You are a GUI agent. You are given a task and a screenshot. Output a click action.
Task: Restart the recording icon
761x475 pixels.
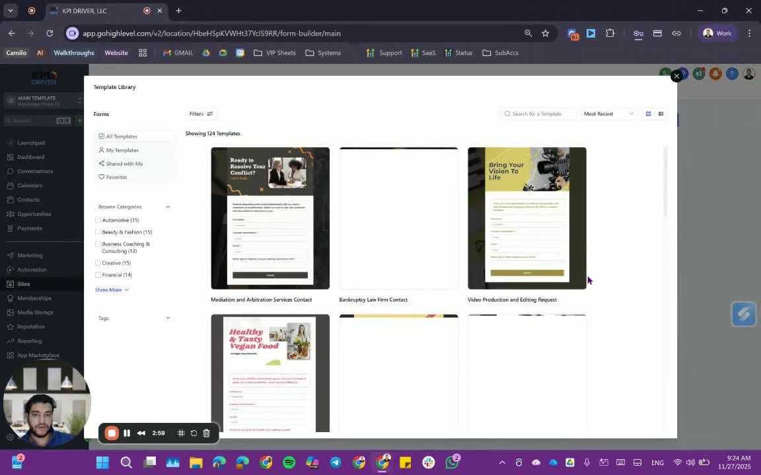[194, 433]
